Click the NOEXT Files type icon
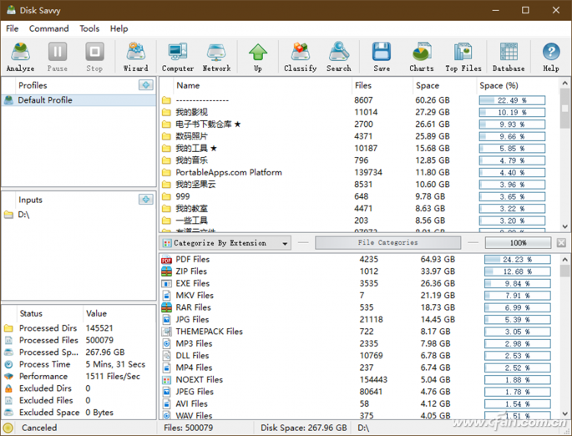Screen dimensions: 572x436 point(166,380)
